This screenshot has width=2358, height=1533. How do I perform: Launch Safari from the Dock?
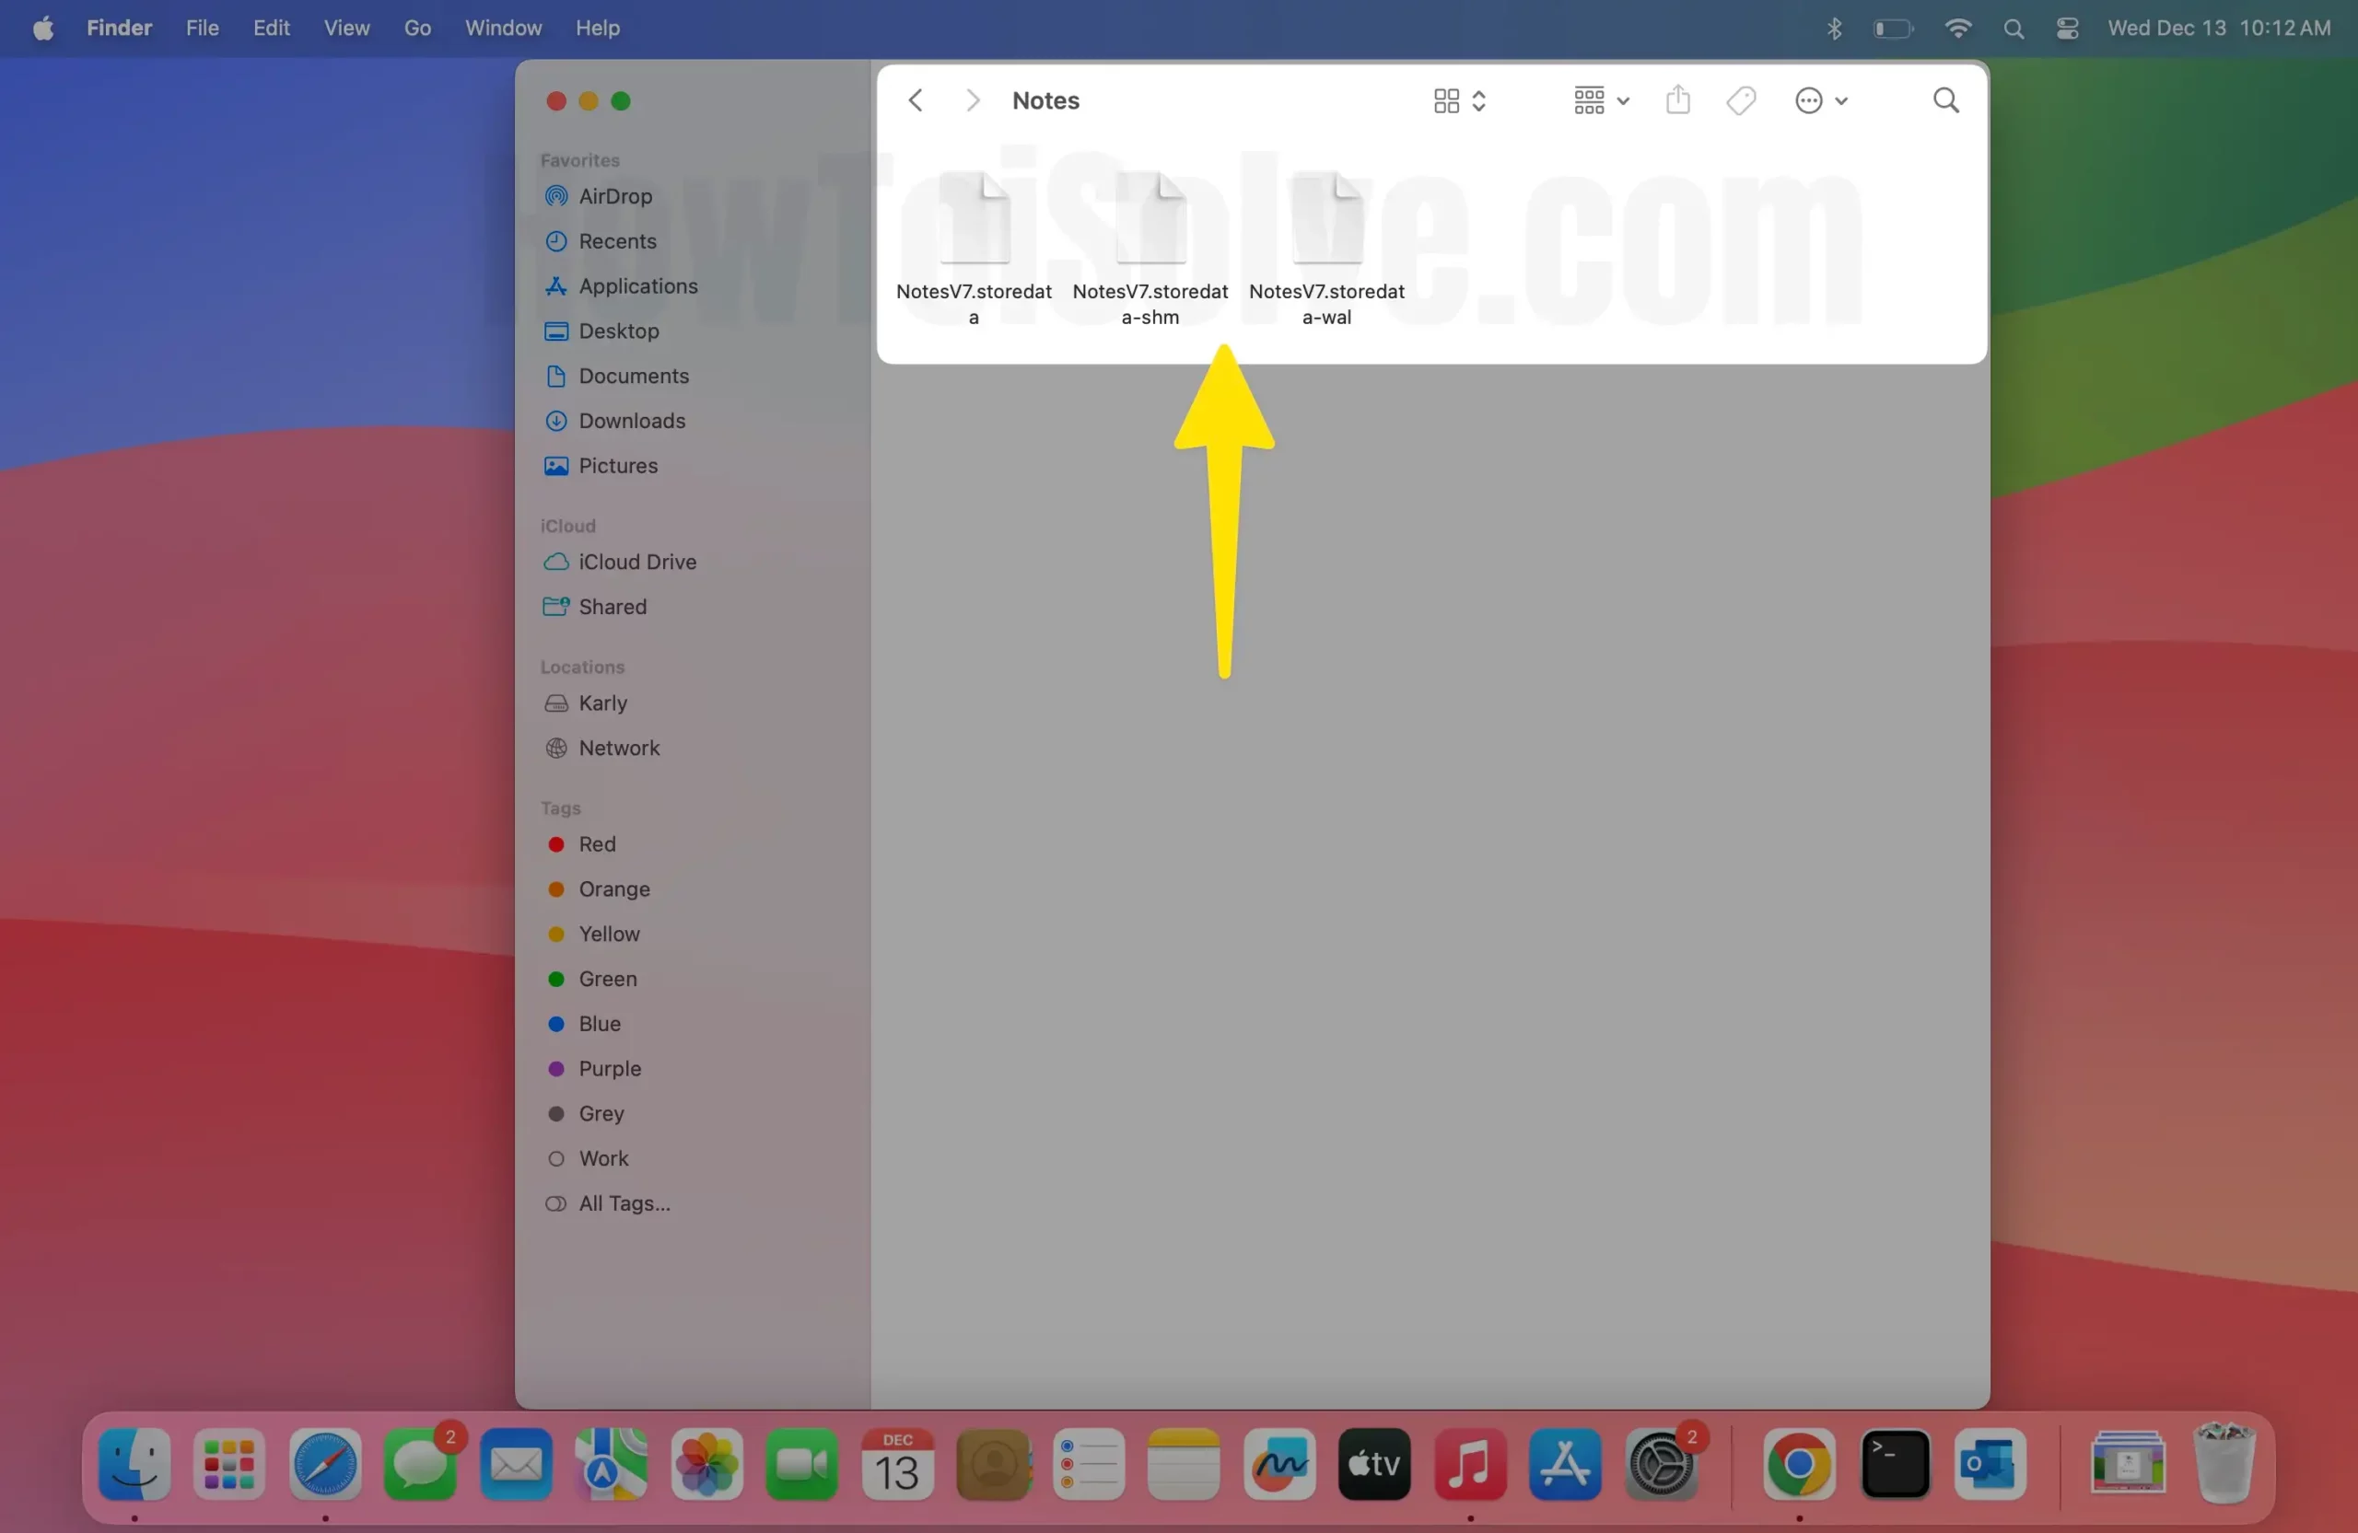[325, 1464]
